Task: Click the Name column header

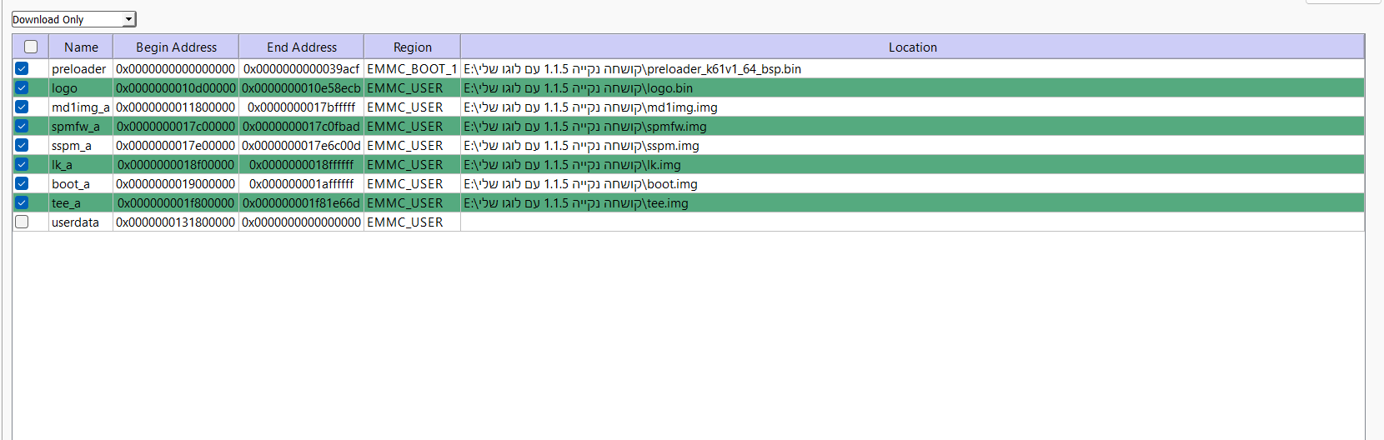Action: [x=81, y=47]
